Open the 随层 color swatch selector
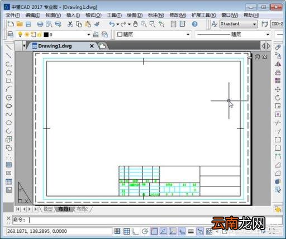 153,35
